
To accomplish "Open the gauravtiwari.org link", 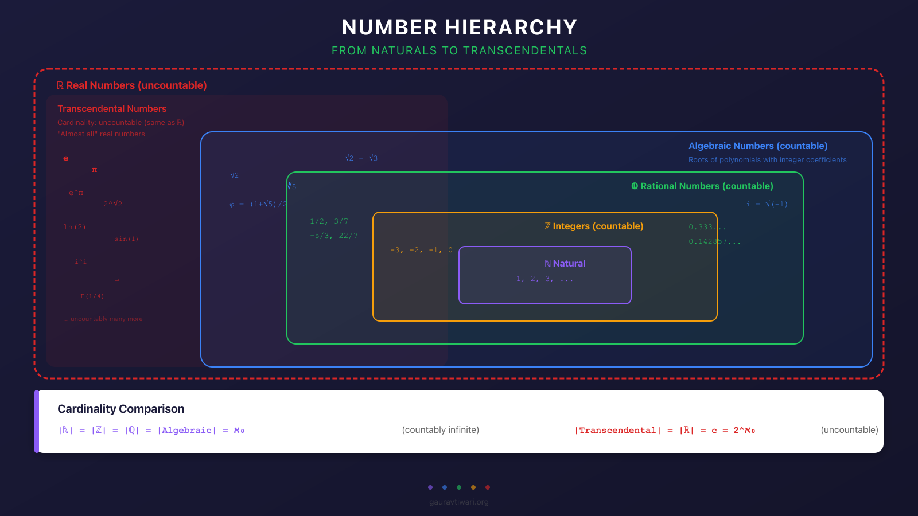I will coord(458,502).
